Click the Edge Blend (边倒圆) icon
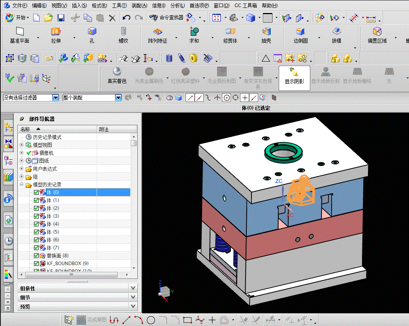This screenshot has width=409, height=326. 300,32
